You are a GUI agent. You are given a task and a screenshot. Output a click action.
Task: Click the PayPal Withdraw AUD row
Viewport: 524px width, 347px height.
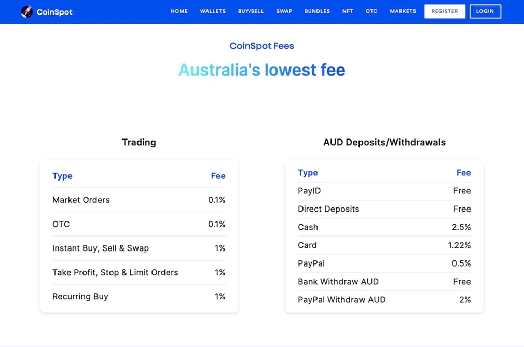[384, 300]
